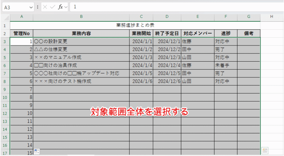The height and width of the screenshot is (156, 284).
Task: Click the start date cell 2024/1/4
Action: (141, 65)
